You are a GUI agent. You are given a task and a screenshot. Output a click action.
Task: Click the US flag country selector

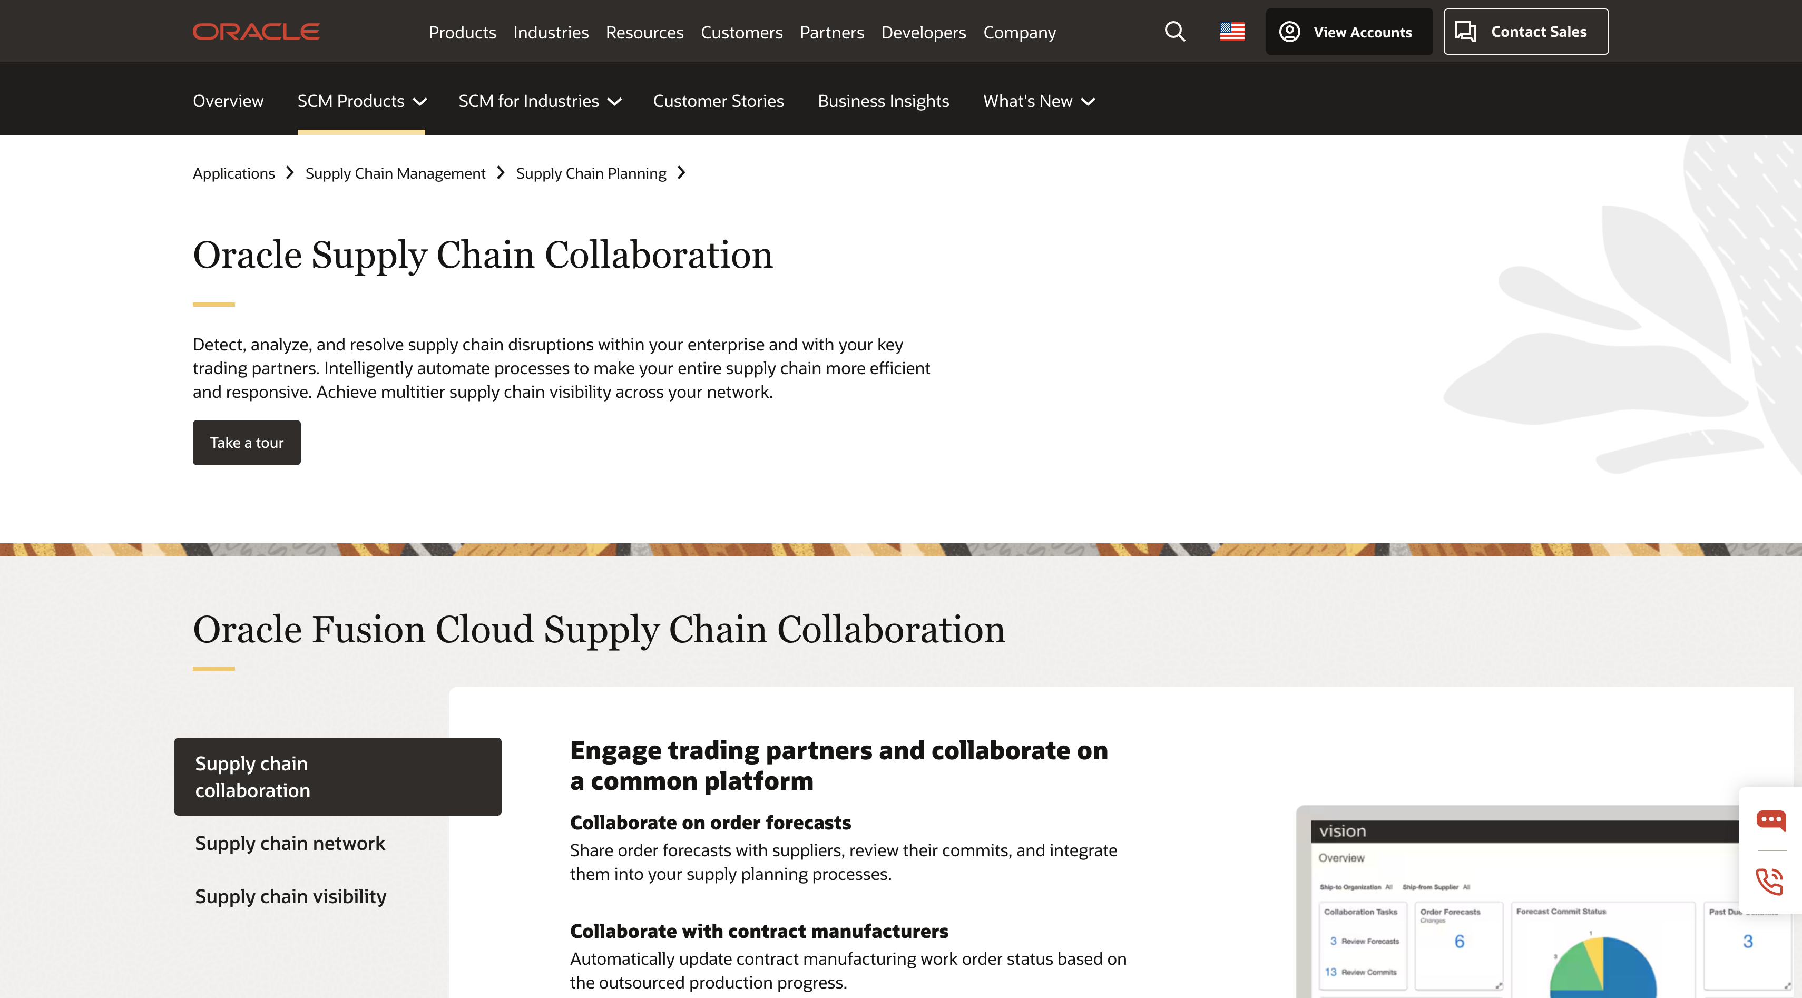point(1232,32)
